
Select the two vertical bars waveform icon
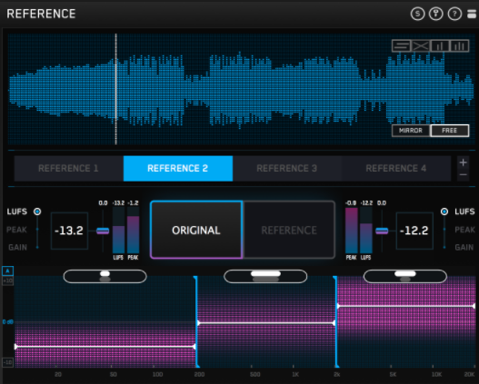[x=440, y=46]
